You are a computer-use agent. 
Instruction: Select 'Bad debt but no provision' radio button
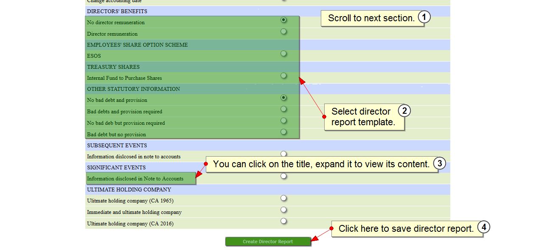283,132
